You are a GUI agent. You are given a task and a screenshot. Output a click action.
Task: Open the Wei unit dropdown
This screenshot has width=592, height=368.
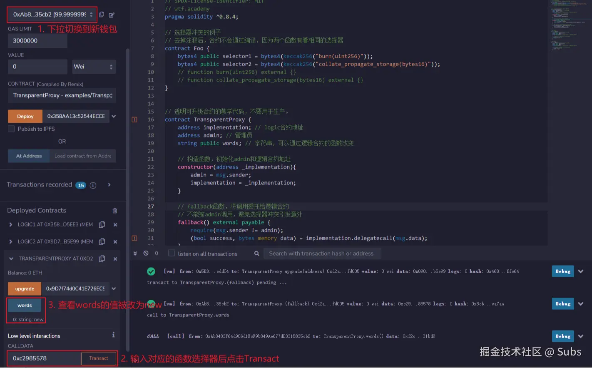(x=94, y=67)
